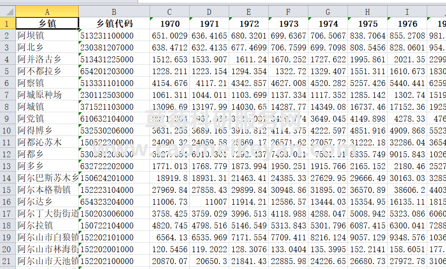Select row 8 via its row number
Image resolution: width=446 pixels, height=269 pixels.
tap(7, 106)
